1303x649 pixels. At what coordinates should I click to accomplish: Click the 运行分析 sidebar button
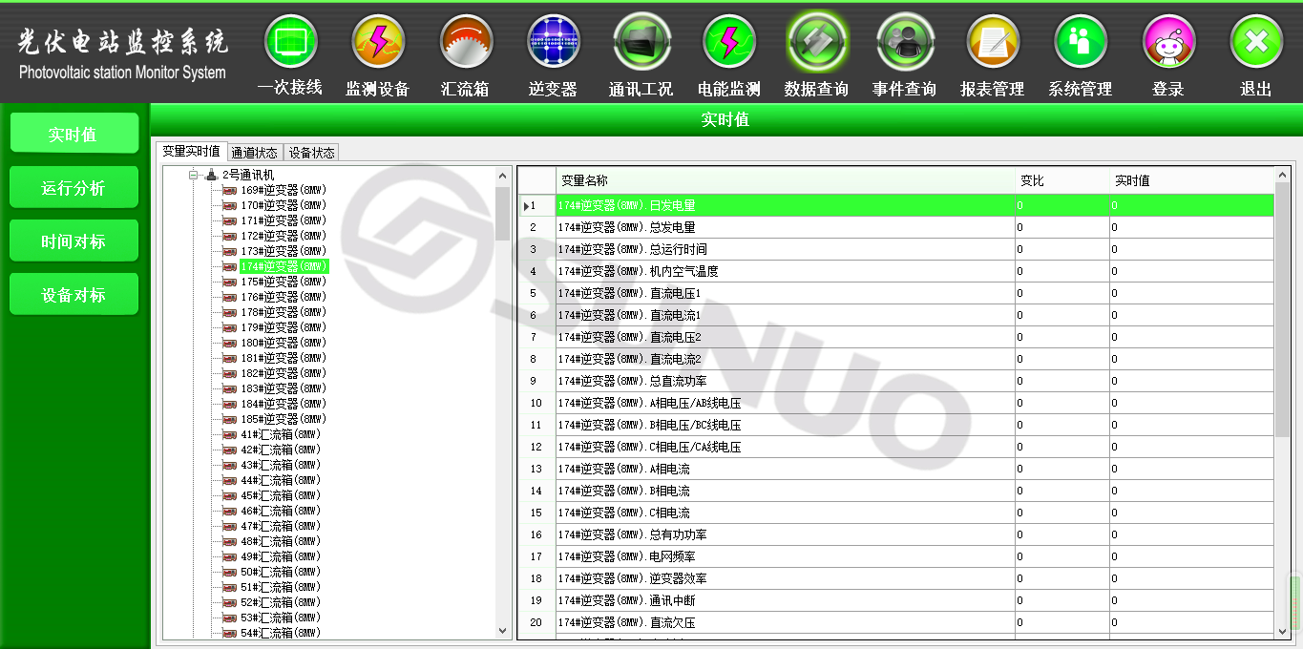tap(74, 188)
